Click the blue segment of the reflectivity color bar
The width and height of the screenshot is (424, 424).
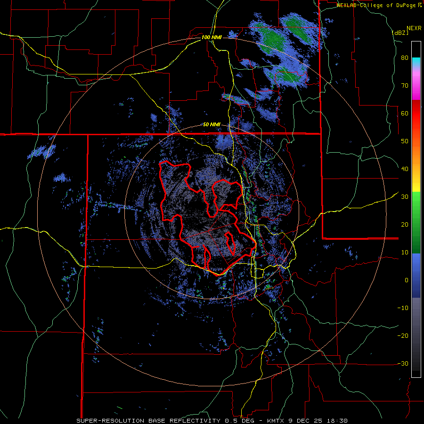pos(416,275)
